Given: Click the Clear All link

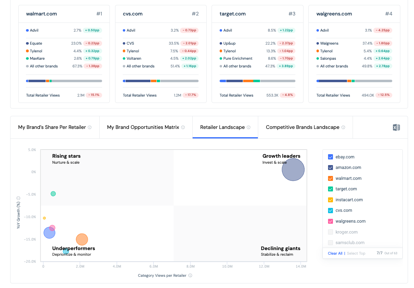Looking at the screenshot, I should (x=335, y=253).
